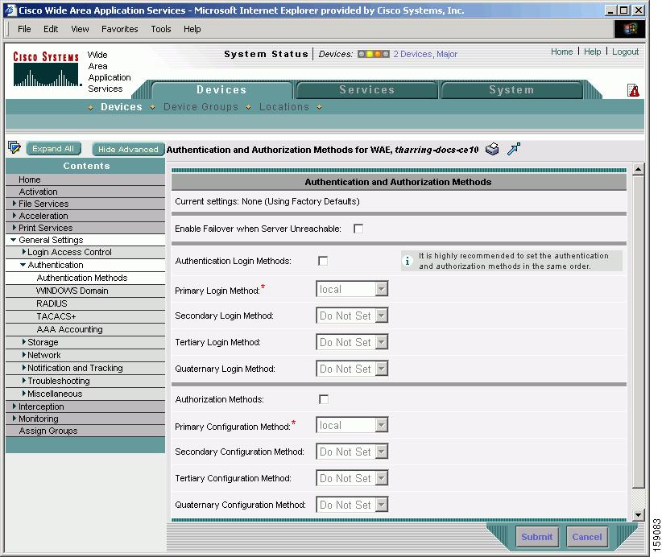Expand the Storage tree node
Image resolution: width=662 pixels, height=557 pixels.
point(24,342)
